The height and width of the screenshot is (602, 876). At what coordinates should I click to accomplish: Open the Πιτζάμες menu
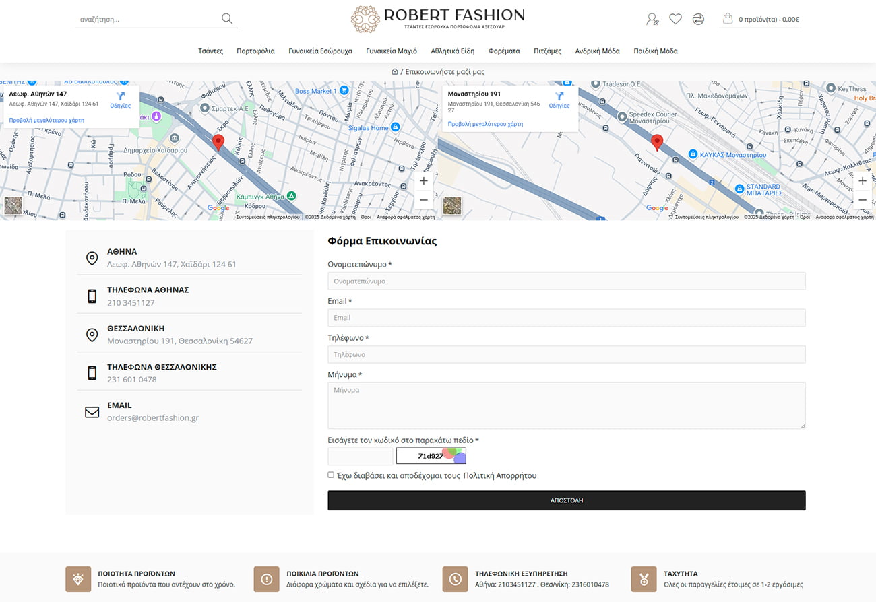coord(547,51)
